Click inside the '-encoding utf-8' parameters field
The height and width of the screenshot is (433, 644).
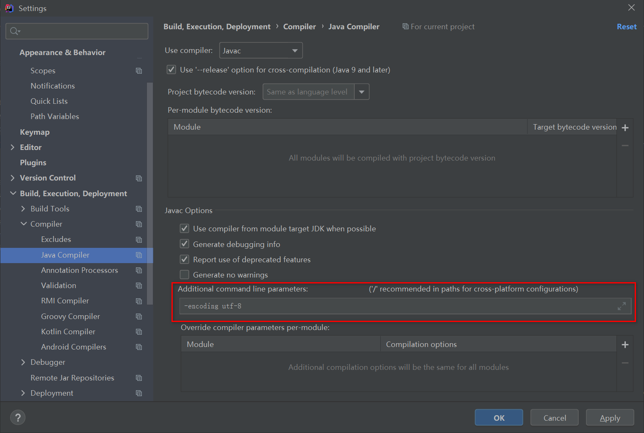coord(296,306)
